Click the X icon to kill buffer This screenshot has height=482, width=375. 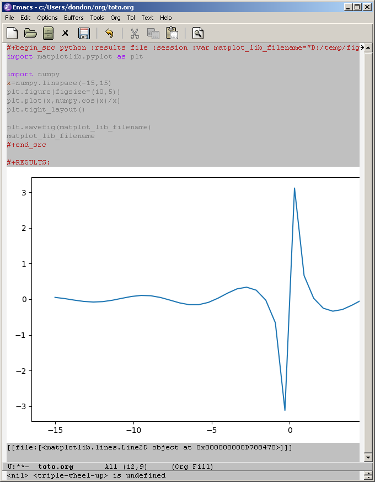point(65,33)
